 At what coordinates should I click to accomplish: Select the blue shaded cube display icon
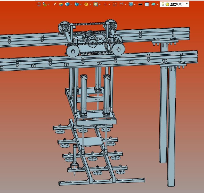pos(67,4)
